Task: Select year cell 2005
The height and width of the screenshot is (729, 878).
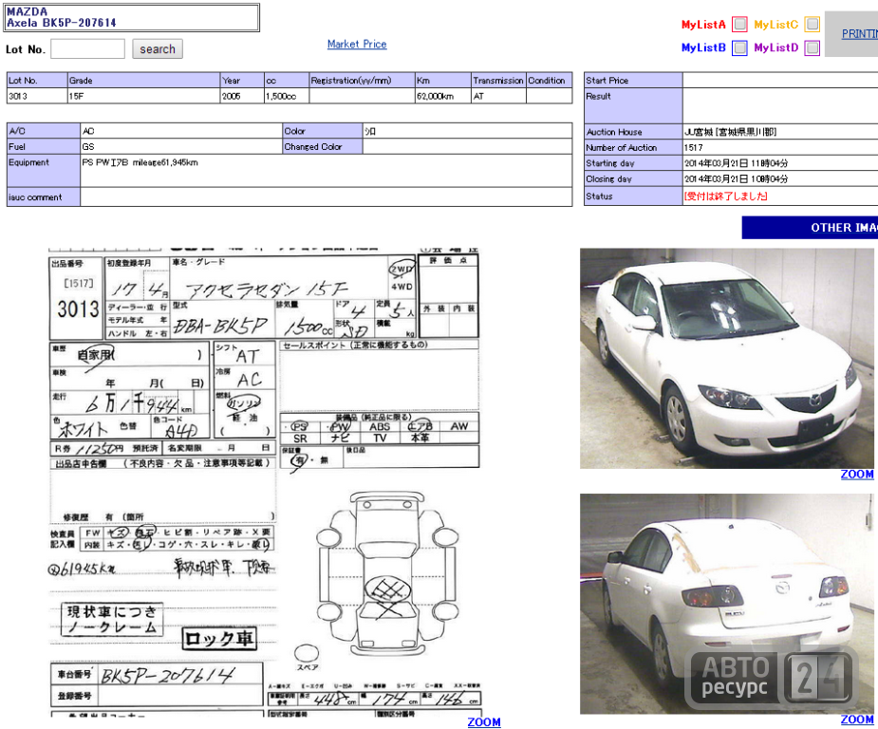Action: [242, 96]
